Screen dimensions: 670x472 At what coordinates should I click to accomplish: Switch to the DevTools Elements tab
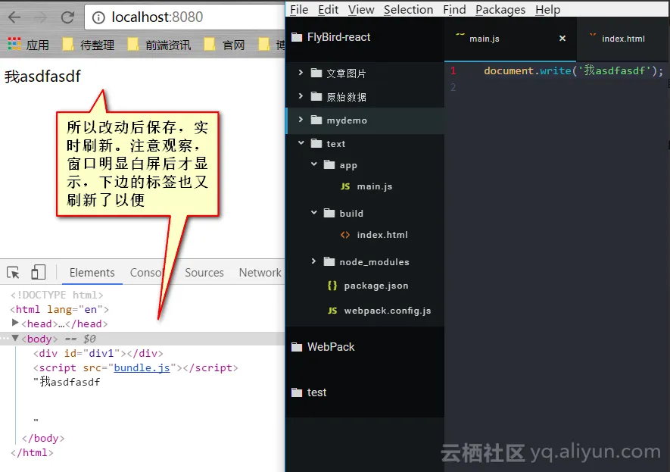92,273
